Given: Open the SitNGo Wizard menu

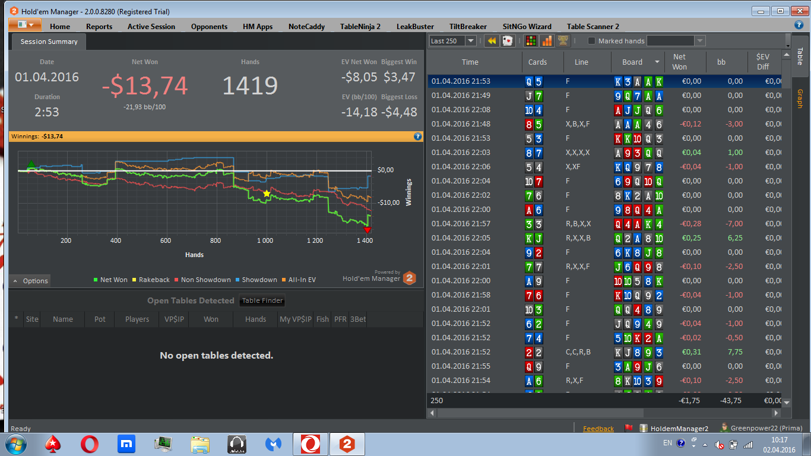Looking at the screenshot, I should [527, 26].
